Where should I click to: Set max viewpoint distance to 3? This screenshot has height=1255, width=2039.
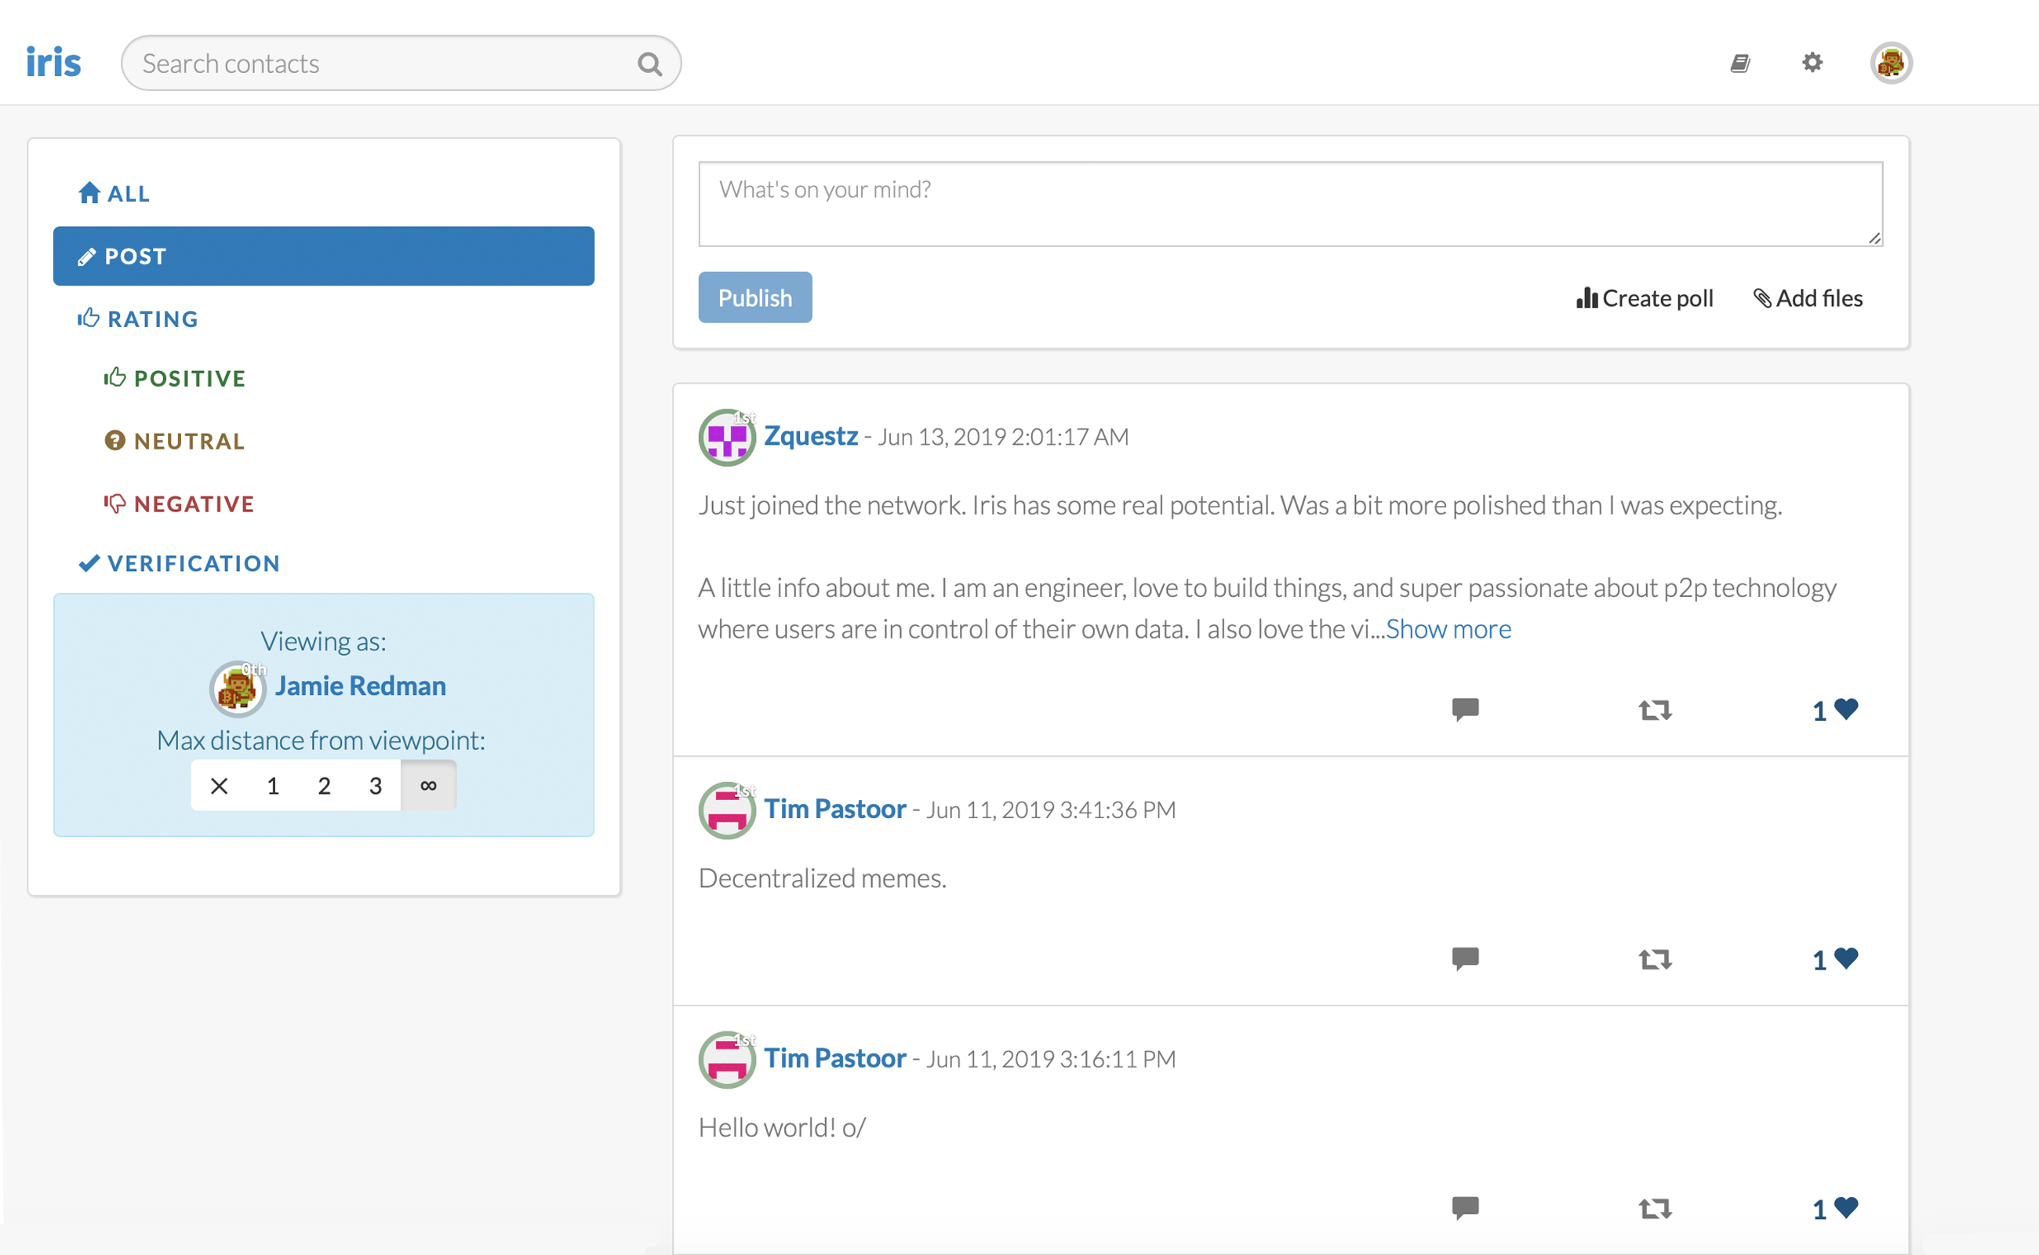pos(375,785)
